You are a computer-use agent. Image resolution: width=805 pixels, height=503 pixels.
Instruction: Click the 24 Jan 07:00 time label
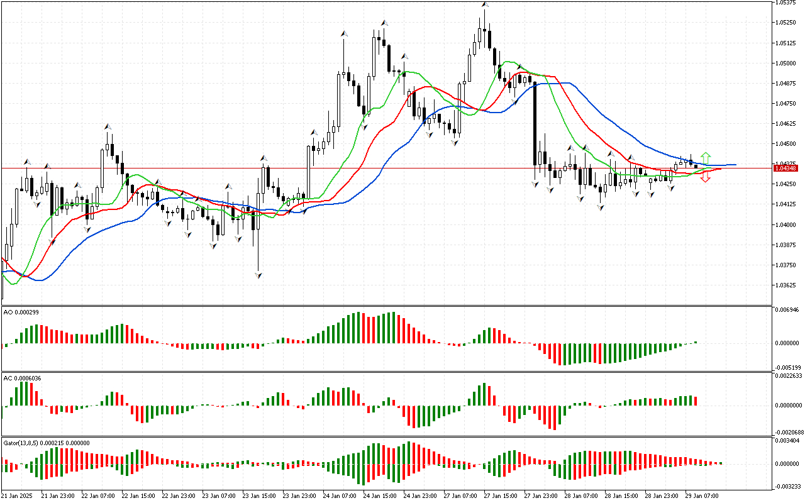coord(340,496)
